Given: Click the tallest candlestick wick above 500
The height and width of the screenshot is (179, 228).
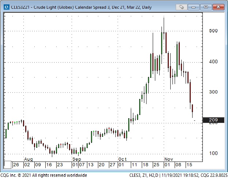Looking at the screenshot, I should [164, 25].
